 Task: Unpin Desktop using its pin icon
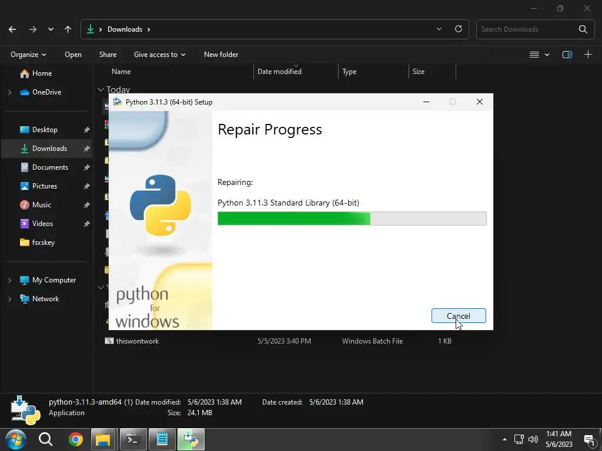[86, 130]
